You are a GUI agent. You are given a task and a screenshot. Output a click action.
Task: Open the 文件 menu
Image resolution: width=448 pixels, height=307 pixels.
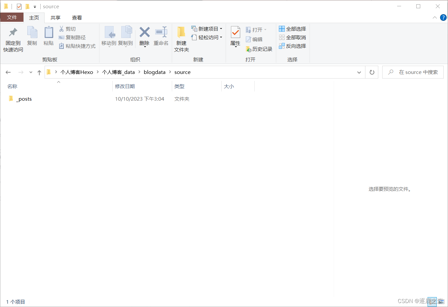pyautogui.click(x=12, y=17)
